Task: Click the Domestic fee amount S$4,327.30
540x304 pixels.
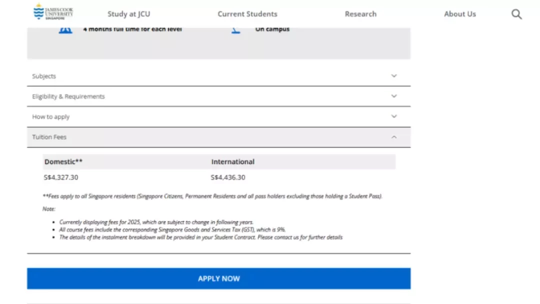Action: pos(61,177)
